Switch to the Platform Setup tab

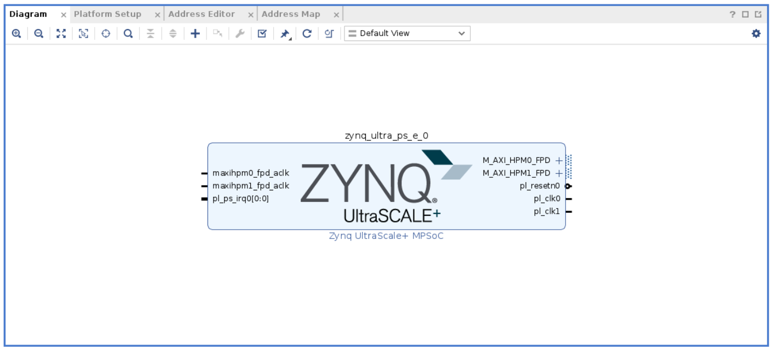[x=107, y=14]
